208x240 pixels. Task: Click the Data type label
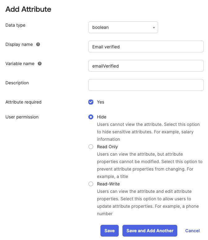click(15, 25)
